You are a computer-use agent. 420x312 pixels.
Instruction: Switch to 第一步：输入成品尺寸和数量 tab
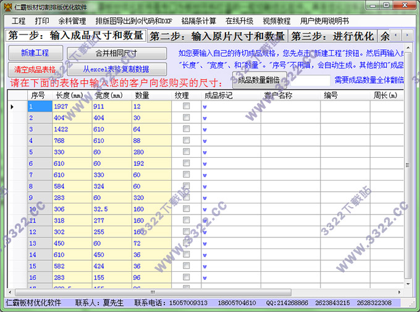[x=76, y=35]
